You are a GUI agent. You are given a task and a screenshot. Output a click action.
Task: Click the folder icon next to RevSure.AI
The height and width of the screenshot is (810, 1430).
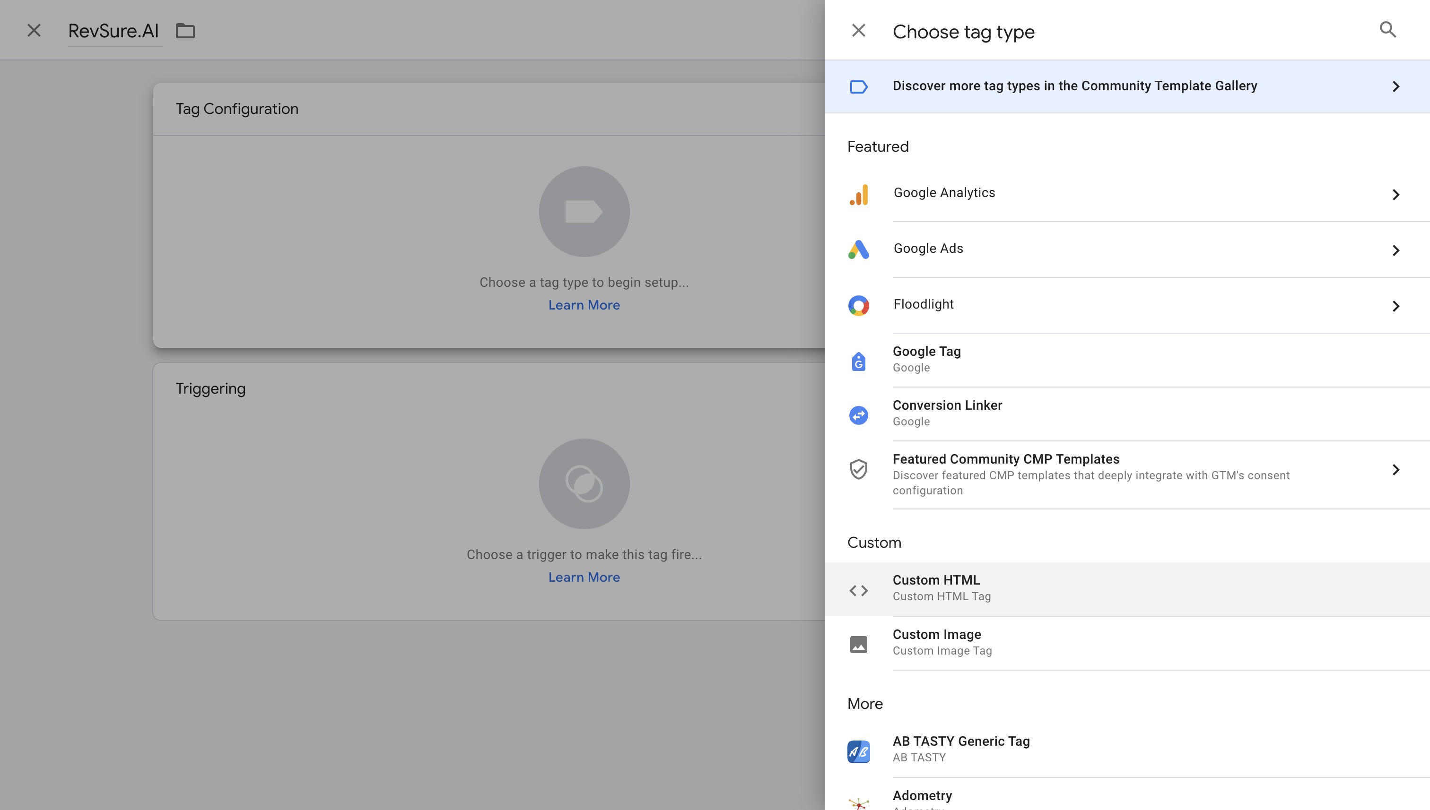(185, 31)
